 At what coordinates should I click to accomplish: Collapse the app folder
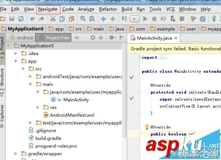15,61
